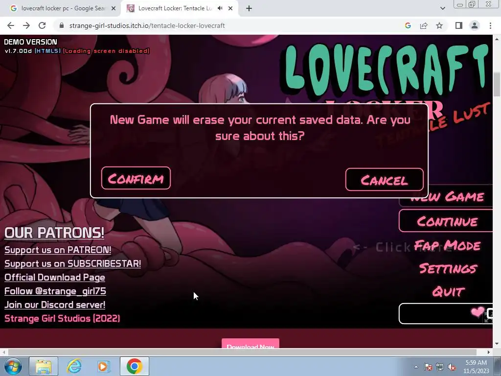
Task: Click the muted volume tray icon
Action: pos(452,367)
